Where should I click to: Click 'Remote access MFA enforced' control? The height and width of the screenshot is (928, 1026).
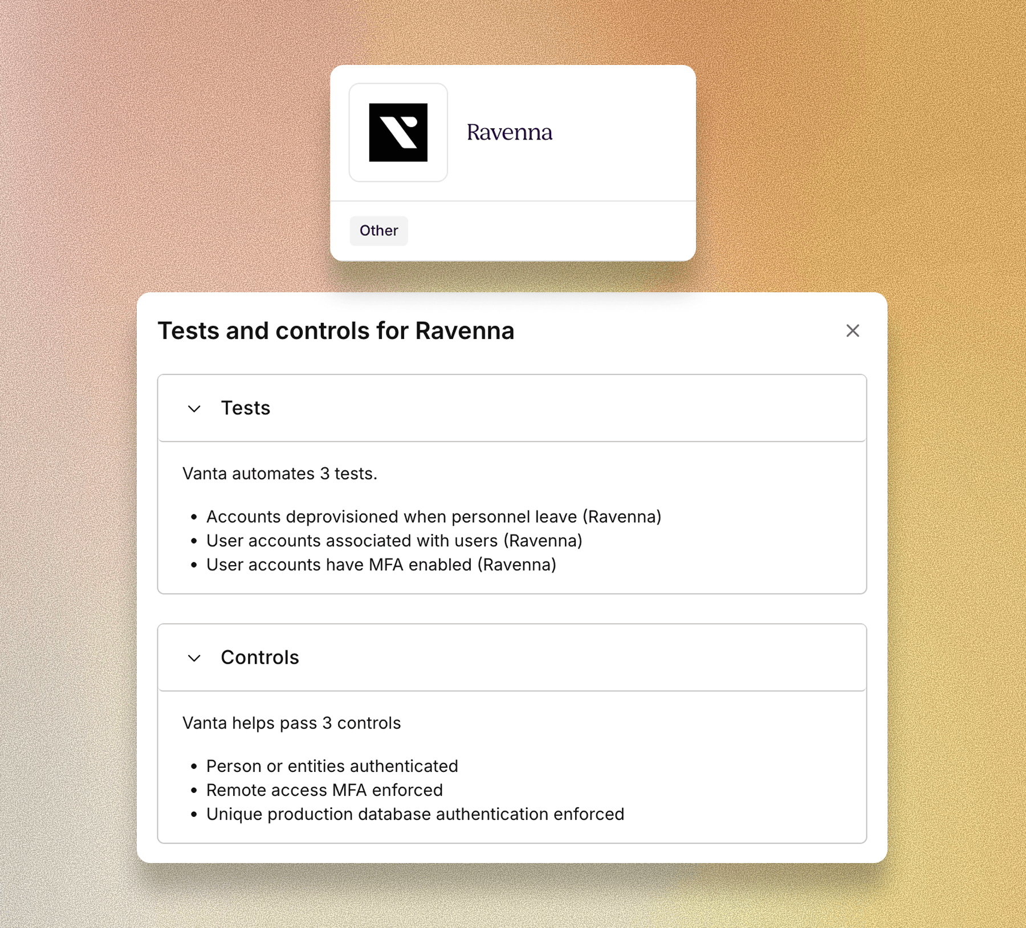[x=325, y=790]
